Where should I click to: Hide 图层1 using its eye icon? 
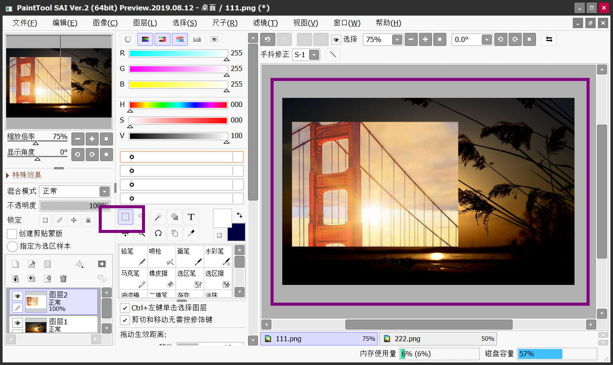(17, 323)
